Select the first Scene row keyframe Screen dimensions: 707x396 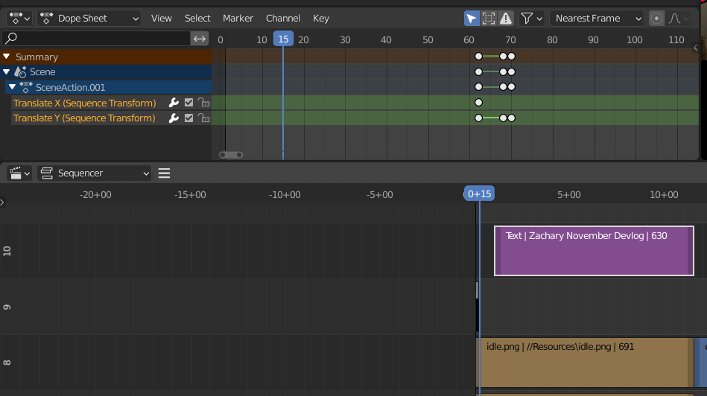pos(478,72)
